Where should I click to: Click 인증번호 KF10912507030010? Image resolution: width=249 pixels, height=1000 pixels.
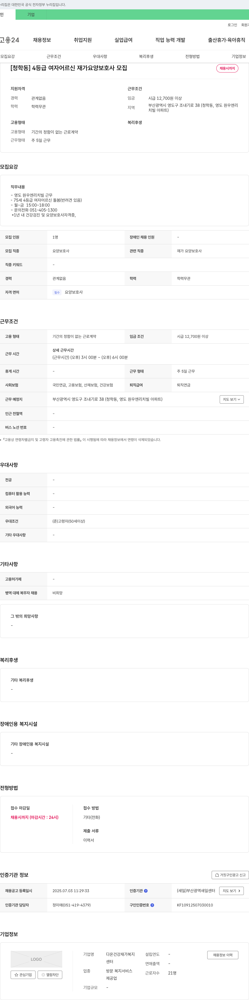pyautogui.click(x=195, y=905)
